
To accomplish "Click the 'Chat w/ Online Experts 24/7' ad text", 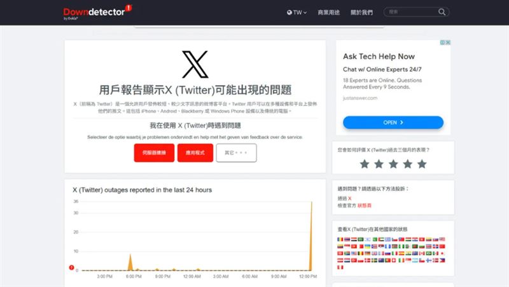I will (x=382, y=69).
